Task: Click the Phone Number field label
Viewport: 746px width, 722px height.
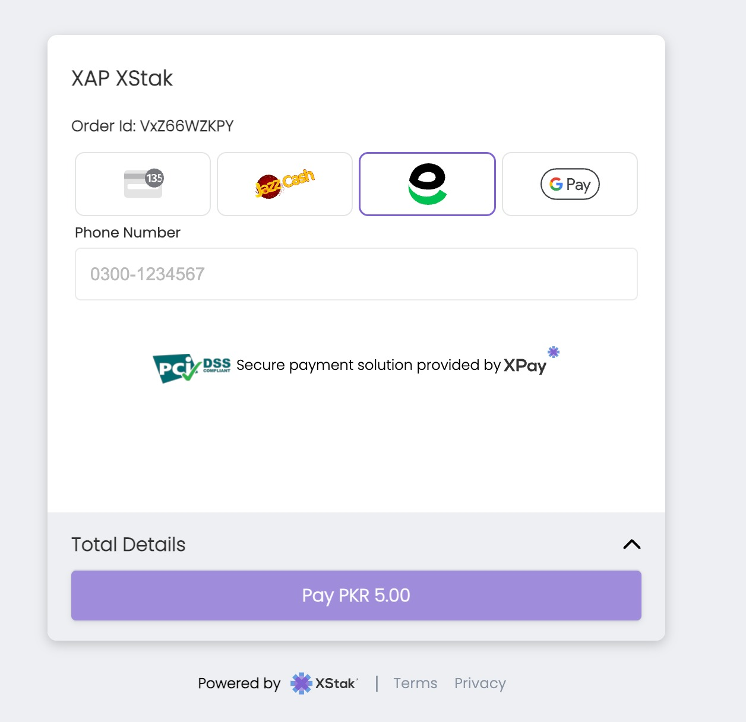Action: click(x=128, y=233)
